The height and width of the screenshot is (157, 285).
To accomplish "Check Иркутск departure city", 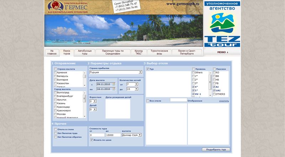I will pyautogui.click(x=56, y=100).
